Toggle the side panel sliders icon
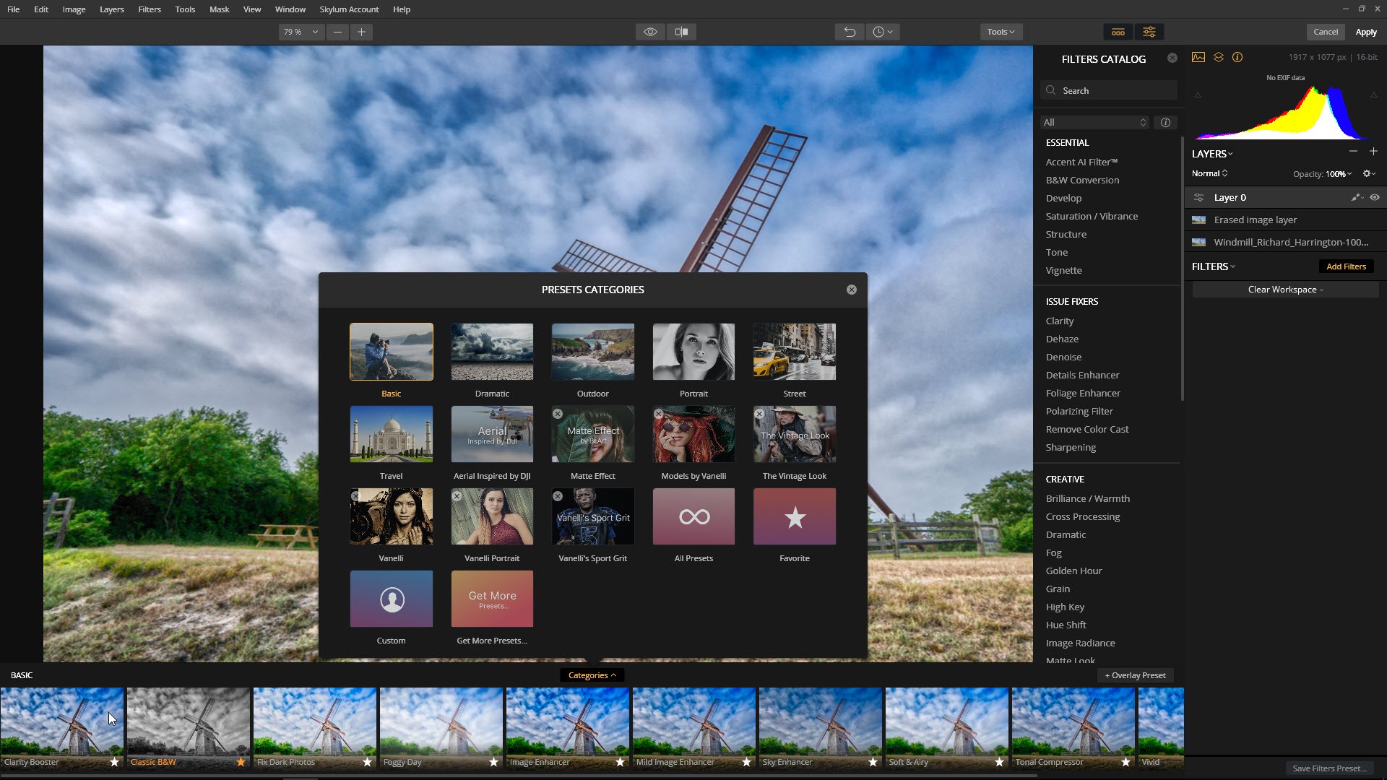This screenshot has height=780, width=1387. click(1149, 32)
